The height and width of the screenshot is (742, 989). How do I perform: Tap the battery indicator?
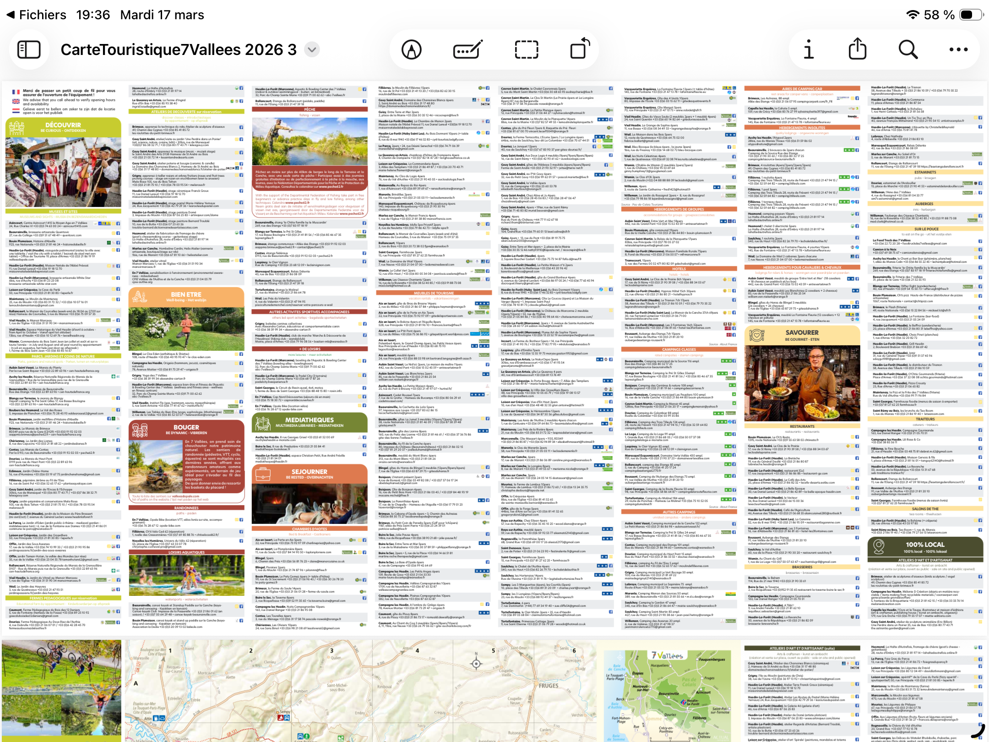point(971,15)
